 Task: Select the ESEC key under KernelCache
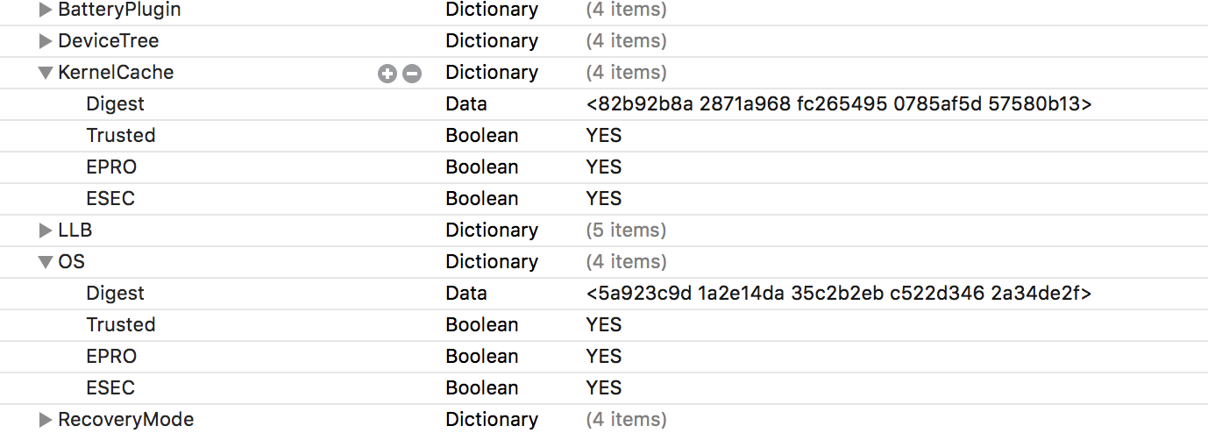110,199
